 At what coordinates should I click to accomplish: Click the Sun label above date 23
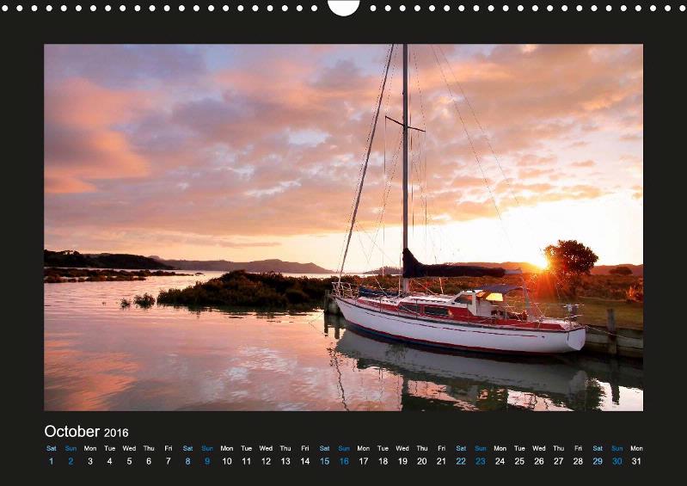tap(481, 448)
